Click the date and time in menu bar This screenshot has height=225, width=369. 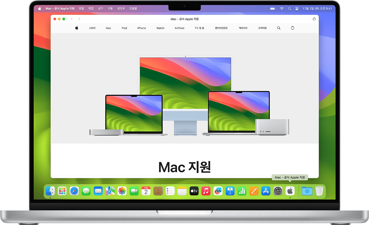pos(317,9)
